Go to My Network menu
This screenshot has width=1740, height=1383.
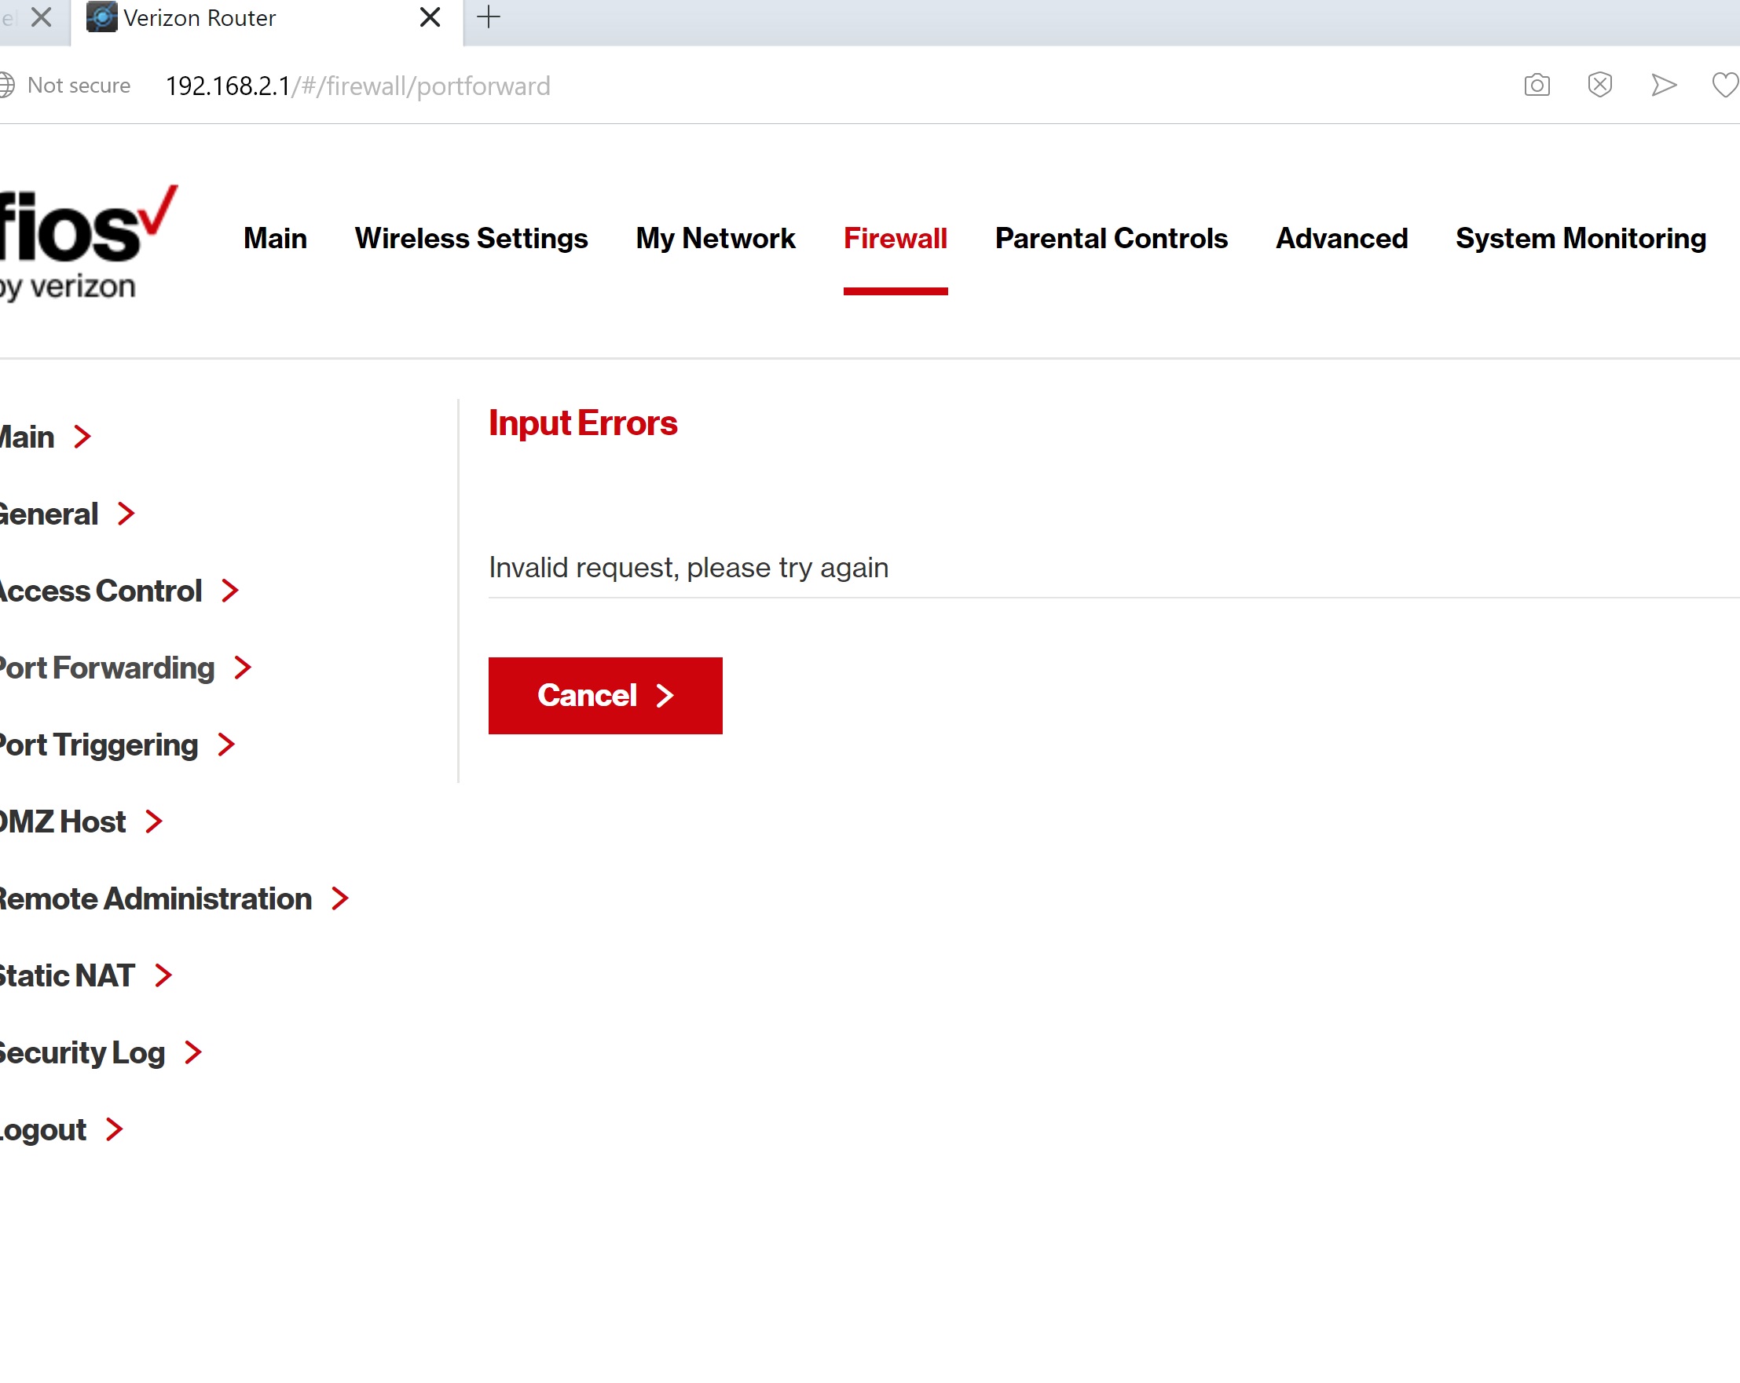pyautogui.click(x=715, y=238)
